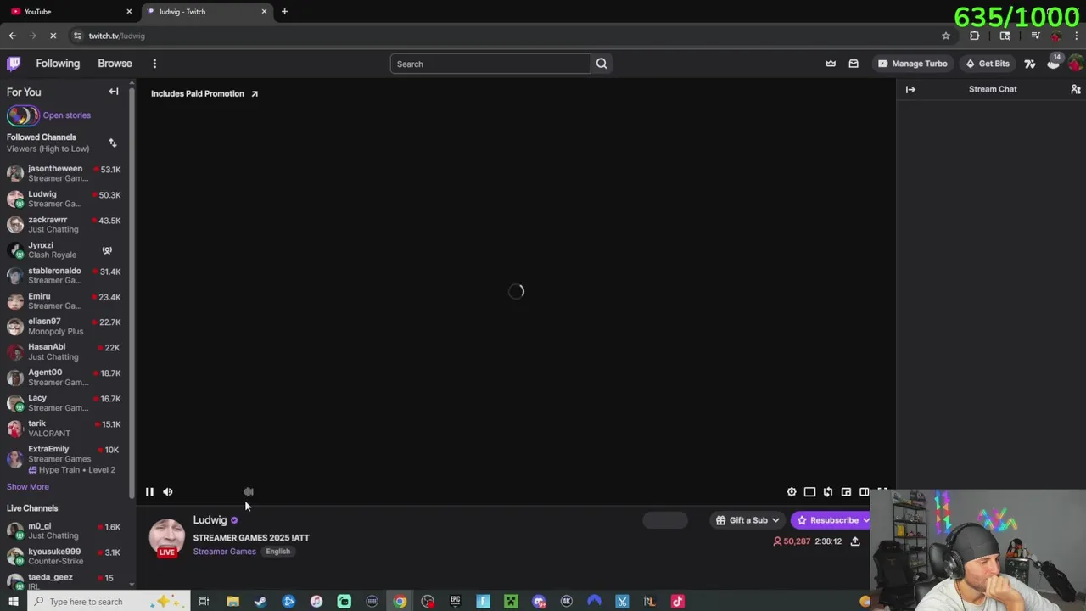Open stories link in sidebar
The width and height of the screenshot is (1086, 611).
click(x=66, y=115)
